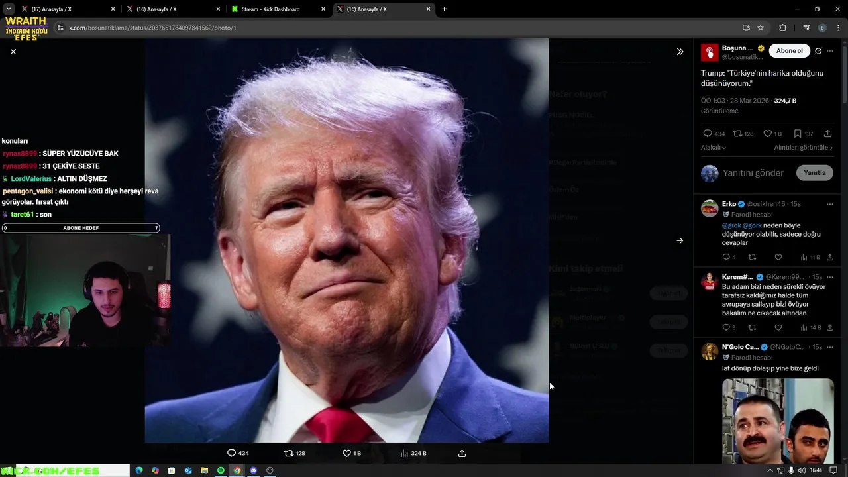
Task: Open the Chrome profile avatar E
Action: (x=822, y=28)
